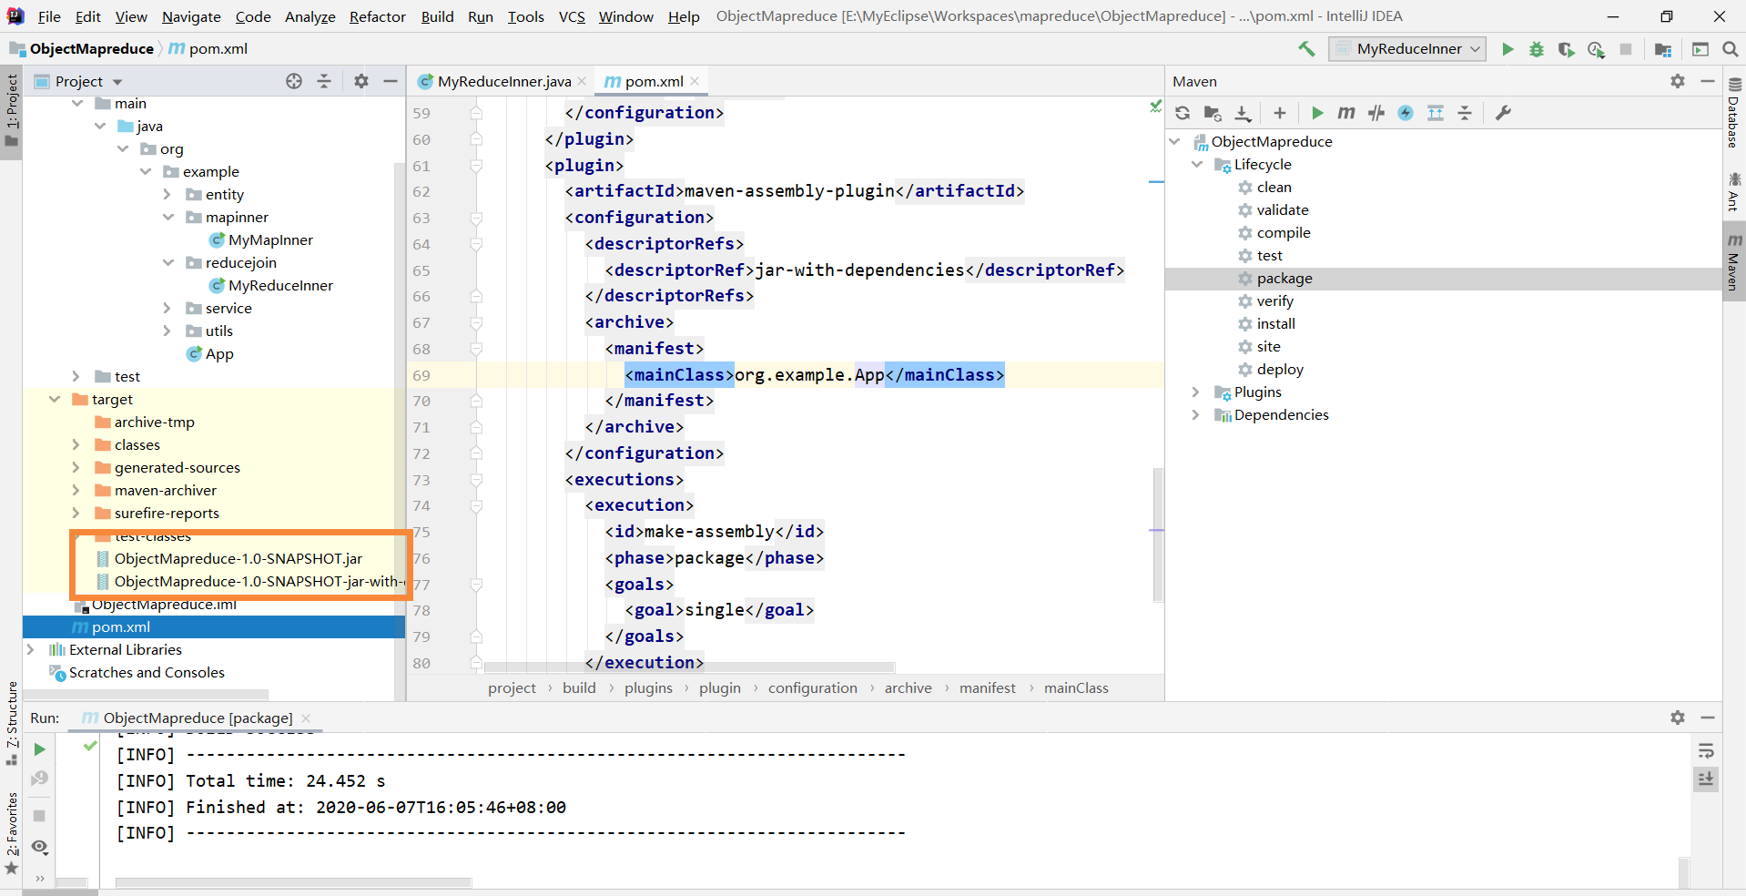Viewport: 1746px width, 896px height.
Task: Open Search Everywhere magnifier icon
Action: pos(1730,49)
